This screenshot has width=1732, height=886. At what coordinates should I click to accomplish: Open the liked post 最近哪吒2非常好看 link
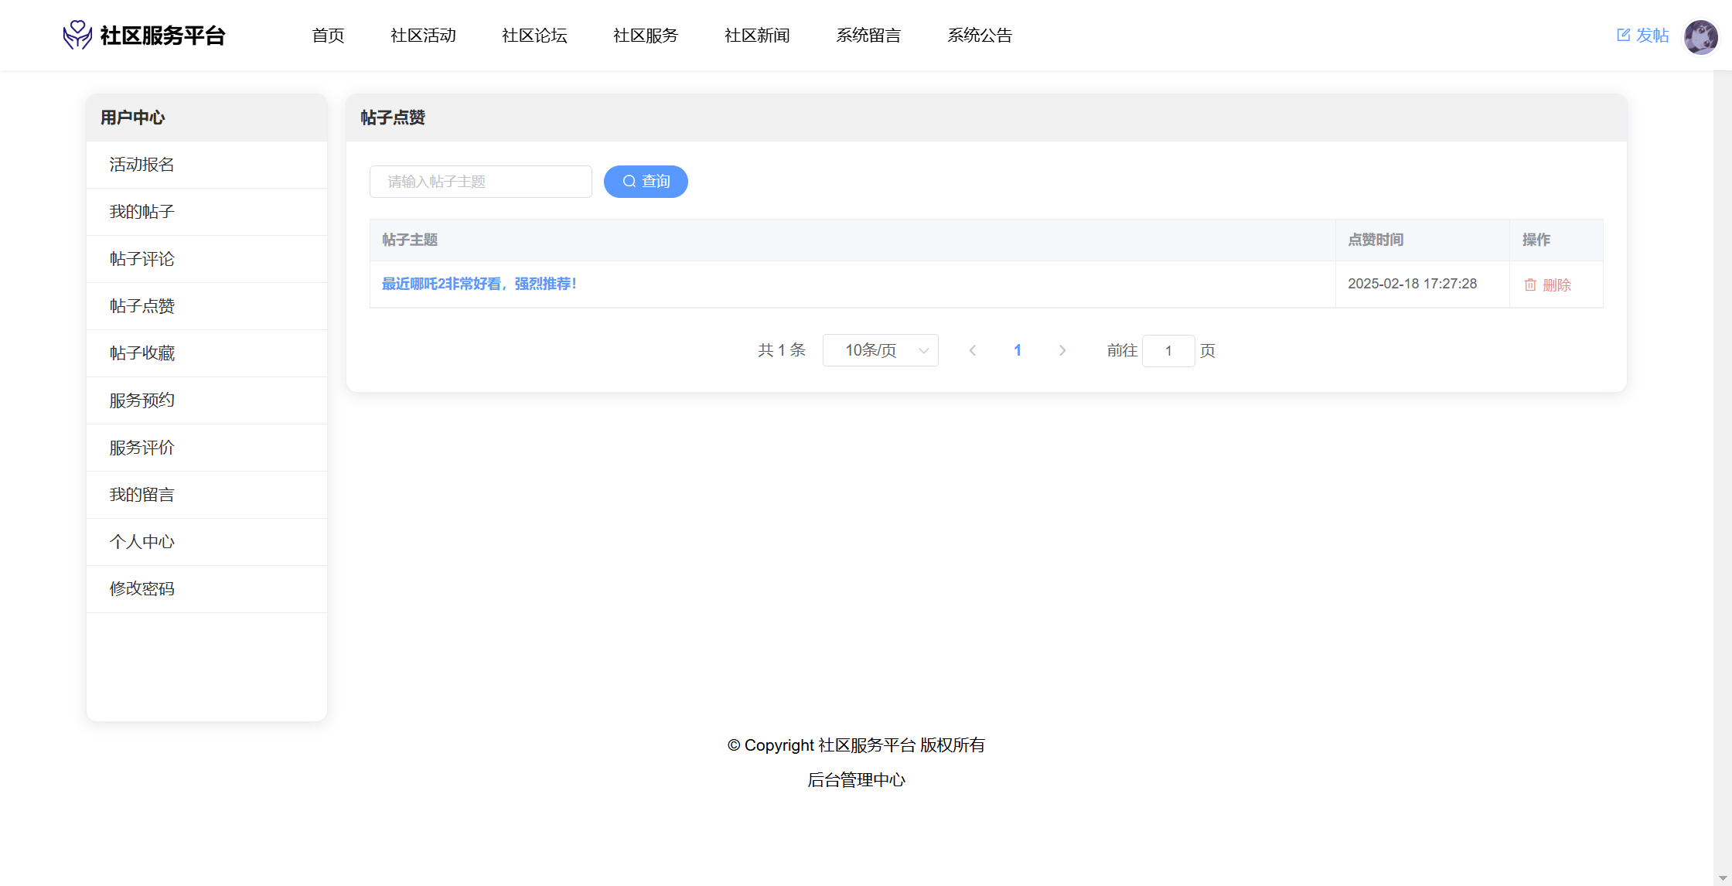click(x=479, y=284)
